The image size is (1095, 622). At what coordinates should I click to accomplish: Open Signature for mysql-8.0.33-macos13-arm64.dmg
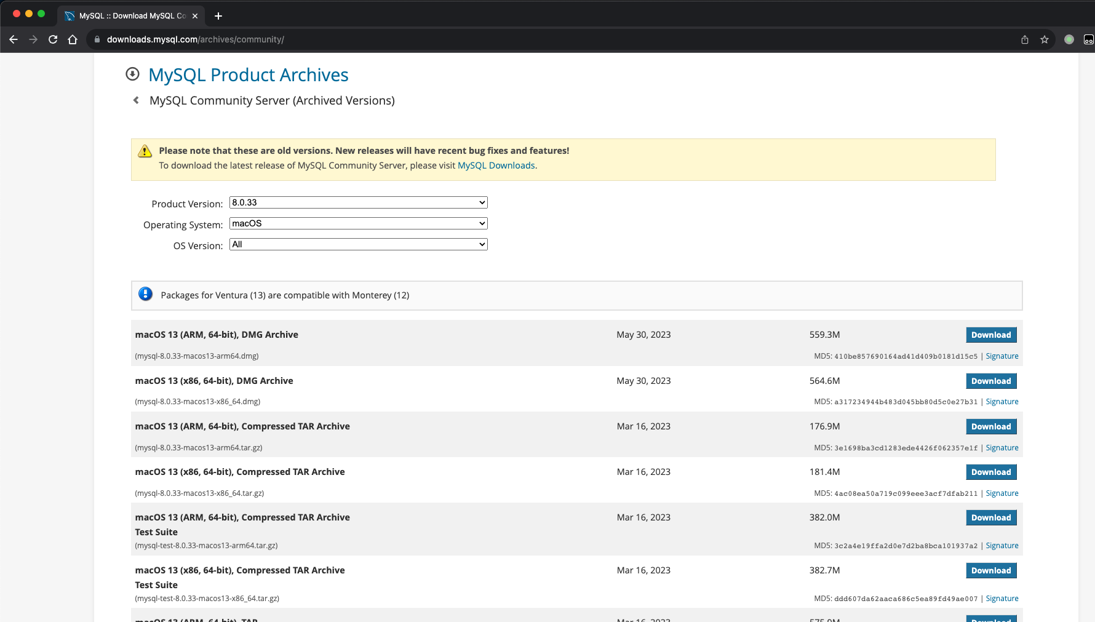[1002, 356]
